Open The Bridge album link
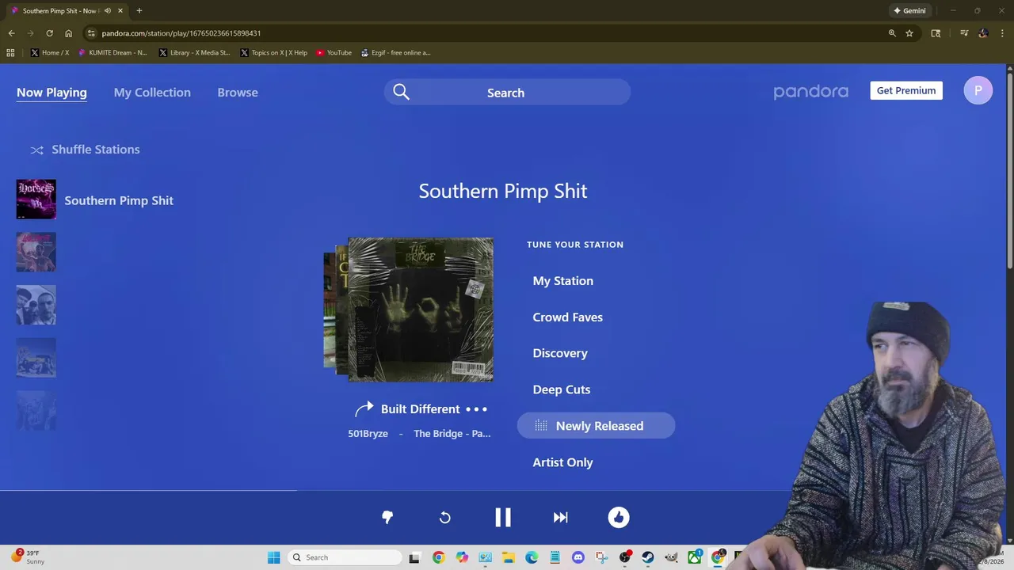 pyautogui.click(x=452, y=434)
